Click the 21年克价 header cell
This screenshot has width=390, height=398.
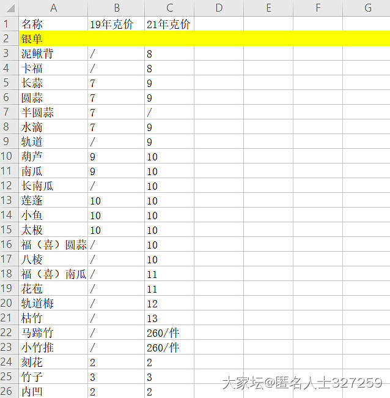point(169,24)
